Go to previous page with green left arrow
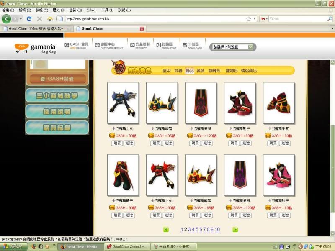 click(x=166, y=229)
